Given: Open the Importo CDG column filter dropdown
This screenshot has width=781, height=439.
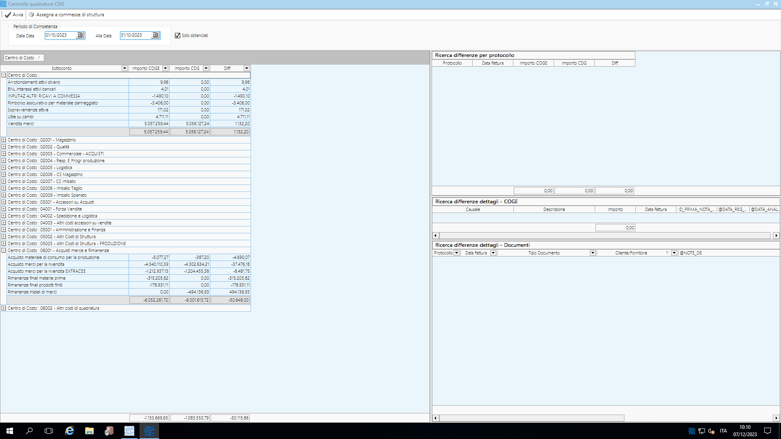Looking at the screenshot, I should (x=206, y=68).
